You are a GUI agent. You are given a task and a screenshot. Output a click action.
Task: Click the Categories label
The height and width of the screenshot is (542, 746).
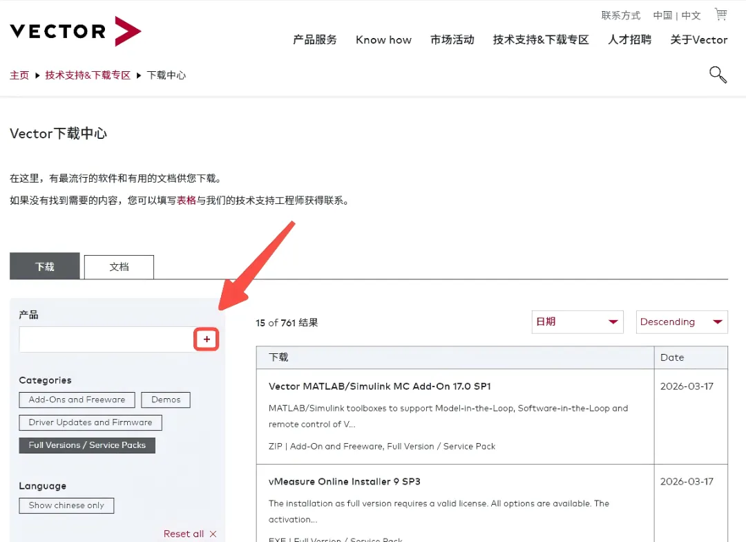point(45,380)
